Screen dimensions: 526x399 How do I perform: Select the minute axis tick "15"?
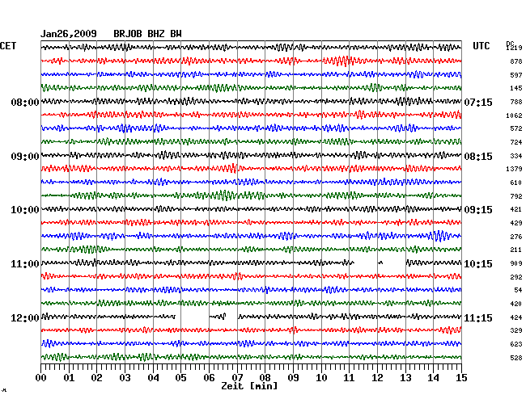(461, 378)
